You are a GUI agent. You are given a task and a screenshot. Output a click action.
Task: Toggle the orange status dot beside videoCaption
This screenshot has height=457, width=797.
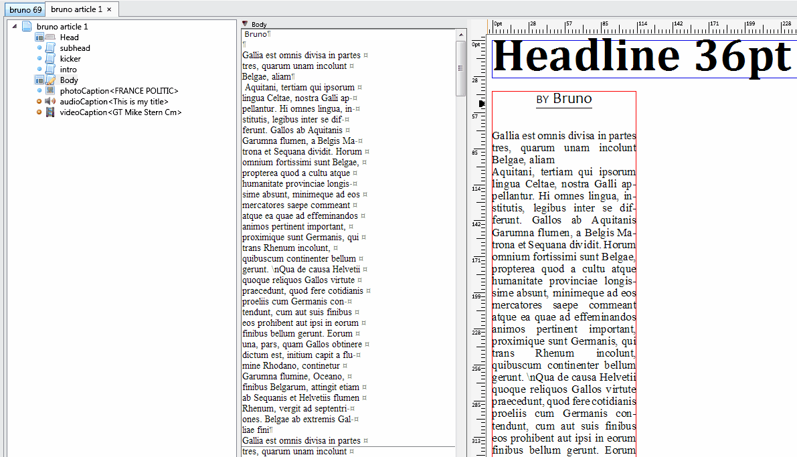[x=39, y=112]
